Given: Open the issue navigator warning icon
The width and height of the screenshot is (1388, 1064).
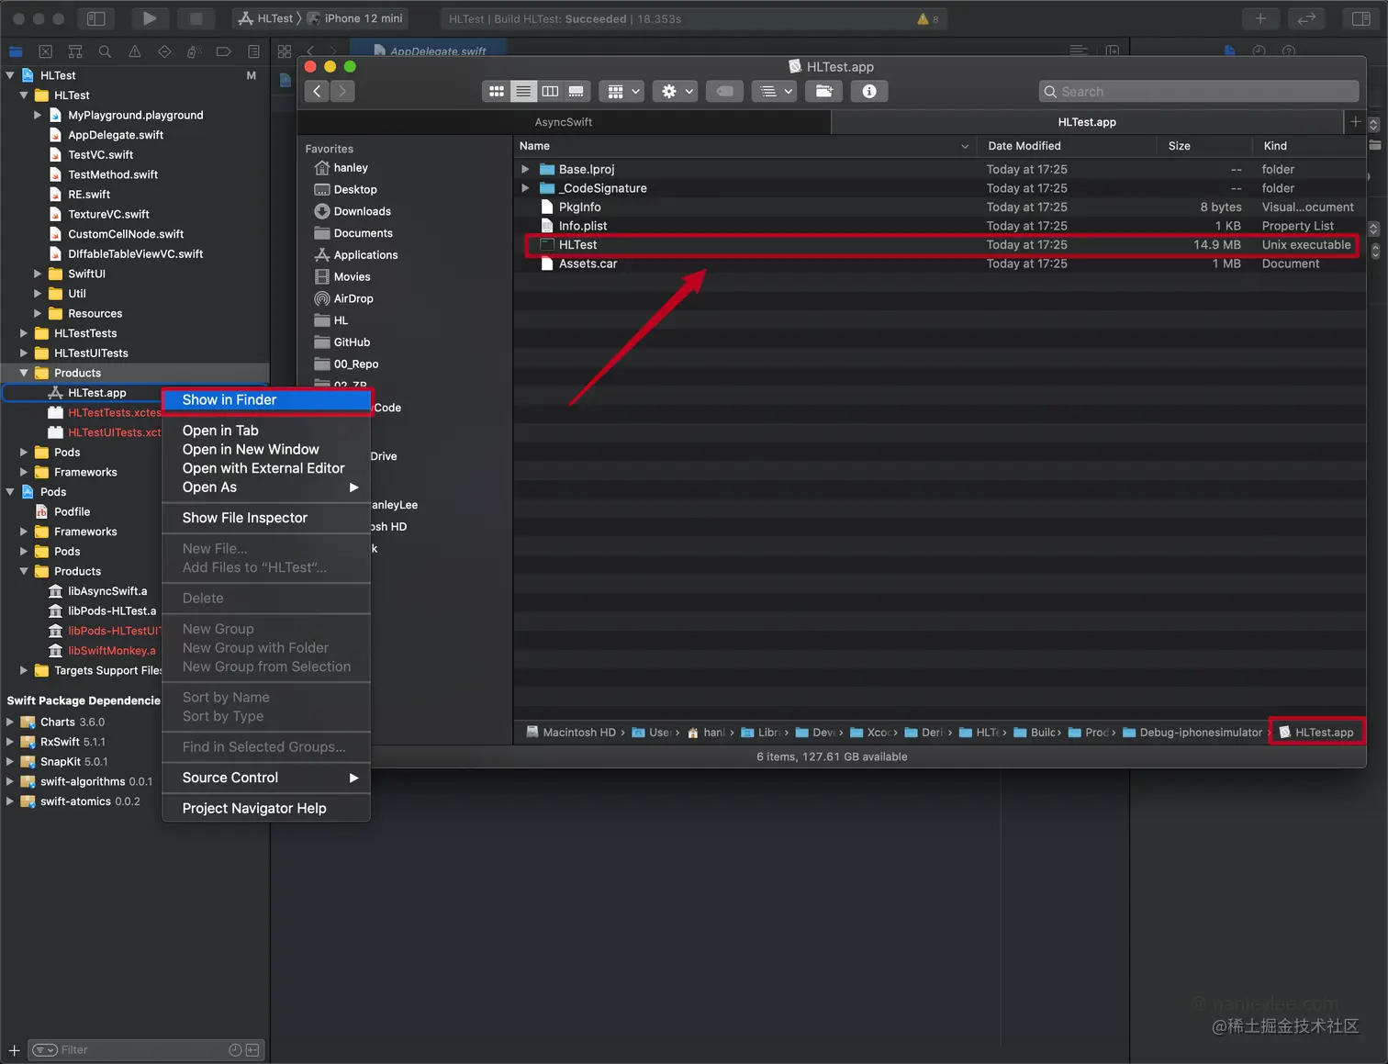Looking at the screenshot, I should [x=135, y=51].
